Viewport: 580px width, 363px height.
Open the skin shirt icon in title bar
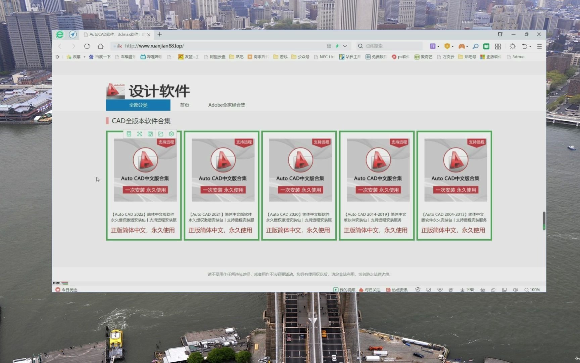coord(500,34)
